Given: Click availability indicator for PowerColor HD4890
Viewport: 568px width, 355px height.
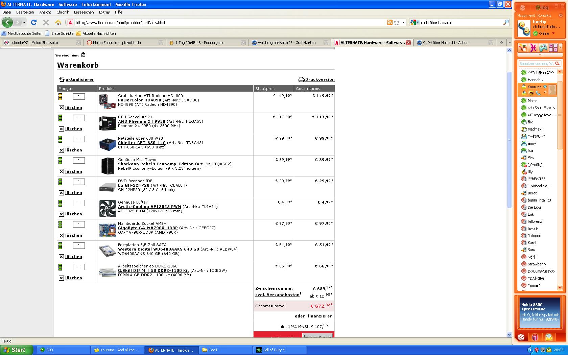Looking at the screenshot, I should tap(60, 97).
